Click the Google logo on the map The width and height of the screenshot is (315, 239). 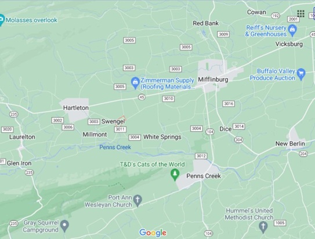click(153, 233)
